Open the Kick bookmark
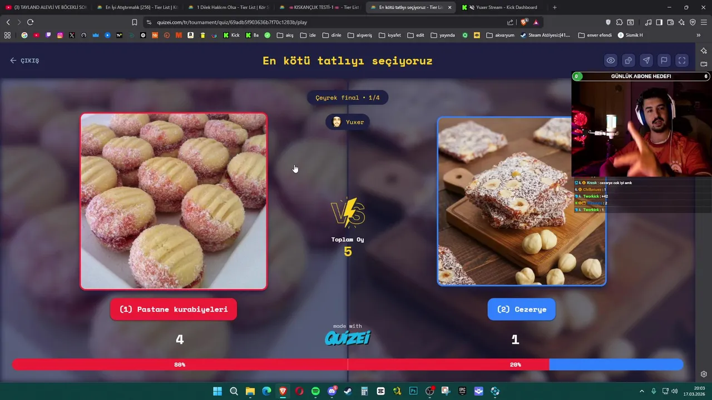 tap(231, 35)
